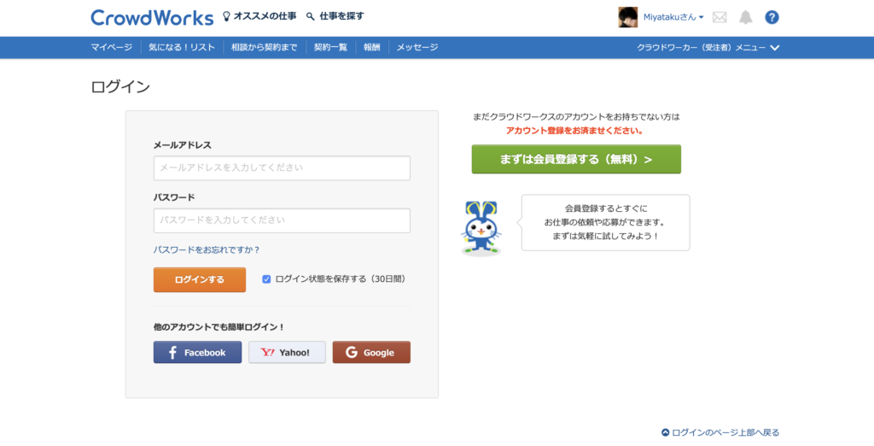
Task: Log in with the Google button
Action: (371, 352)
